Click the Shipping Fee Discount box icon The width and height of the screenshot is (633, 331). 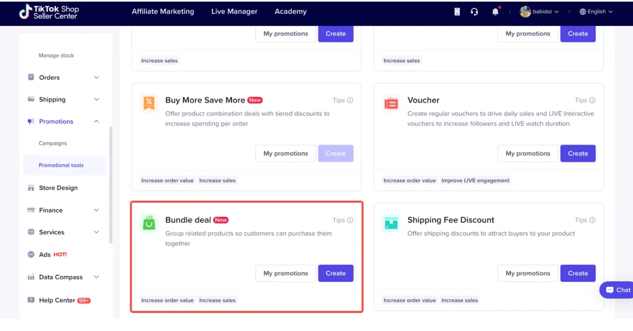click(x=391, y=223)
